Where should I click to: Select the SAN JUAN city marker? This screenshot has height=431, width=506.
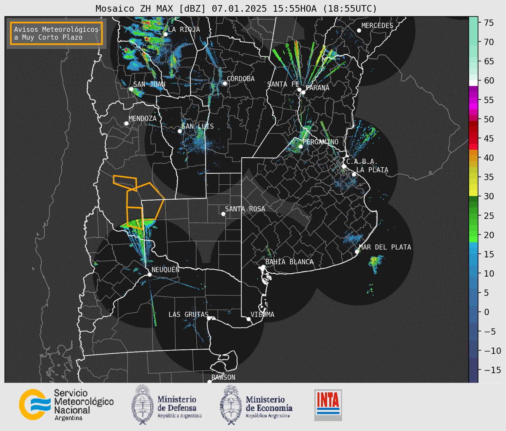tap(131, 89)
